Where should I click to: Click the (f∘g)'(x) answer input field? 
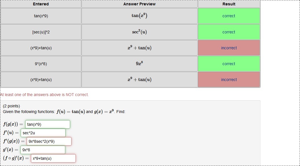pos(53,158)
